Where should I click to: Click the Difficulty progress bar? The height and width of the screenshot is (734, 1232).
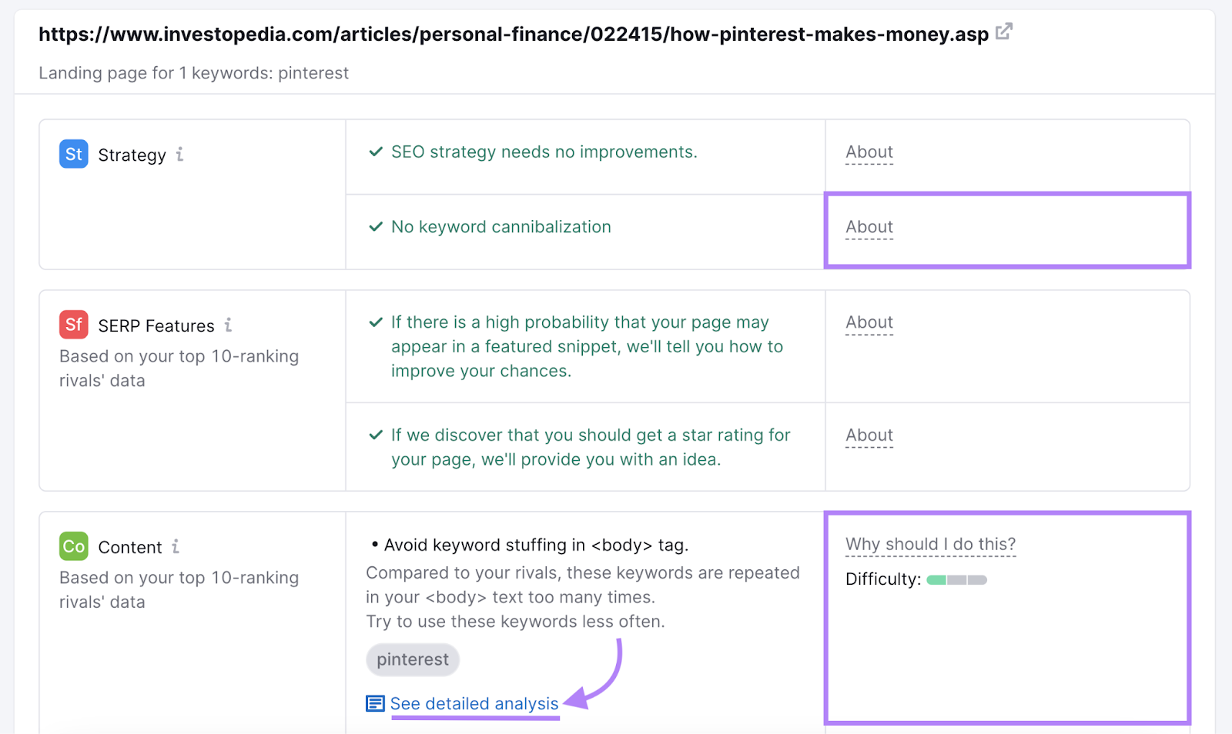tap(956, 579)
